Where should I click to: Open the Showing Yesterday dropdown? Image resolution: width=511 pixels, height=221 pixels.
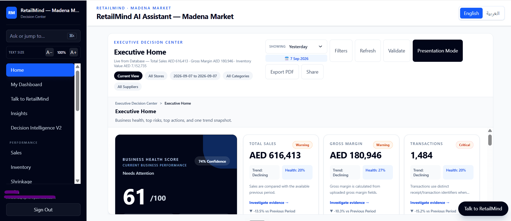tap(296, 47)
